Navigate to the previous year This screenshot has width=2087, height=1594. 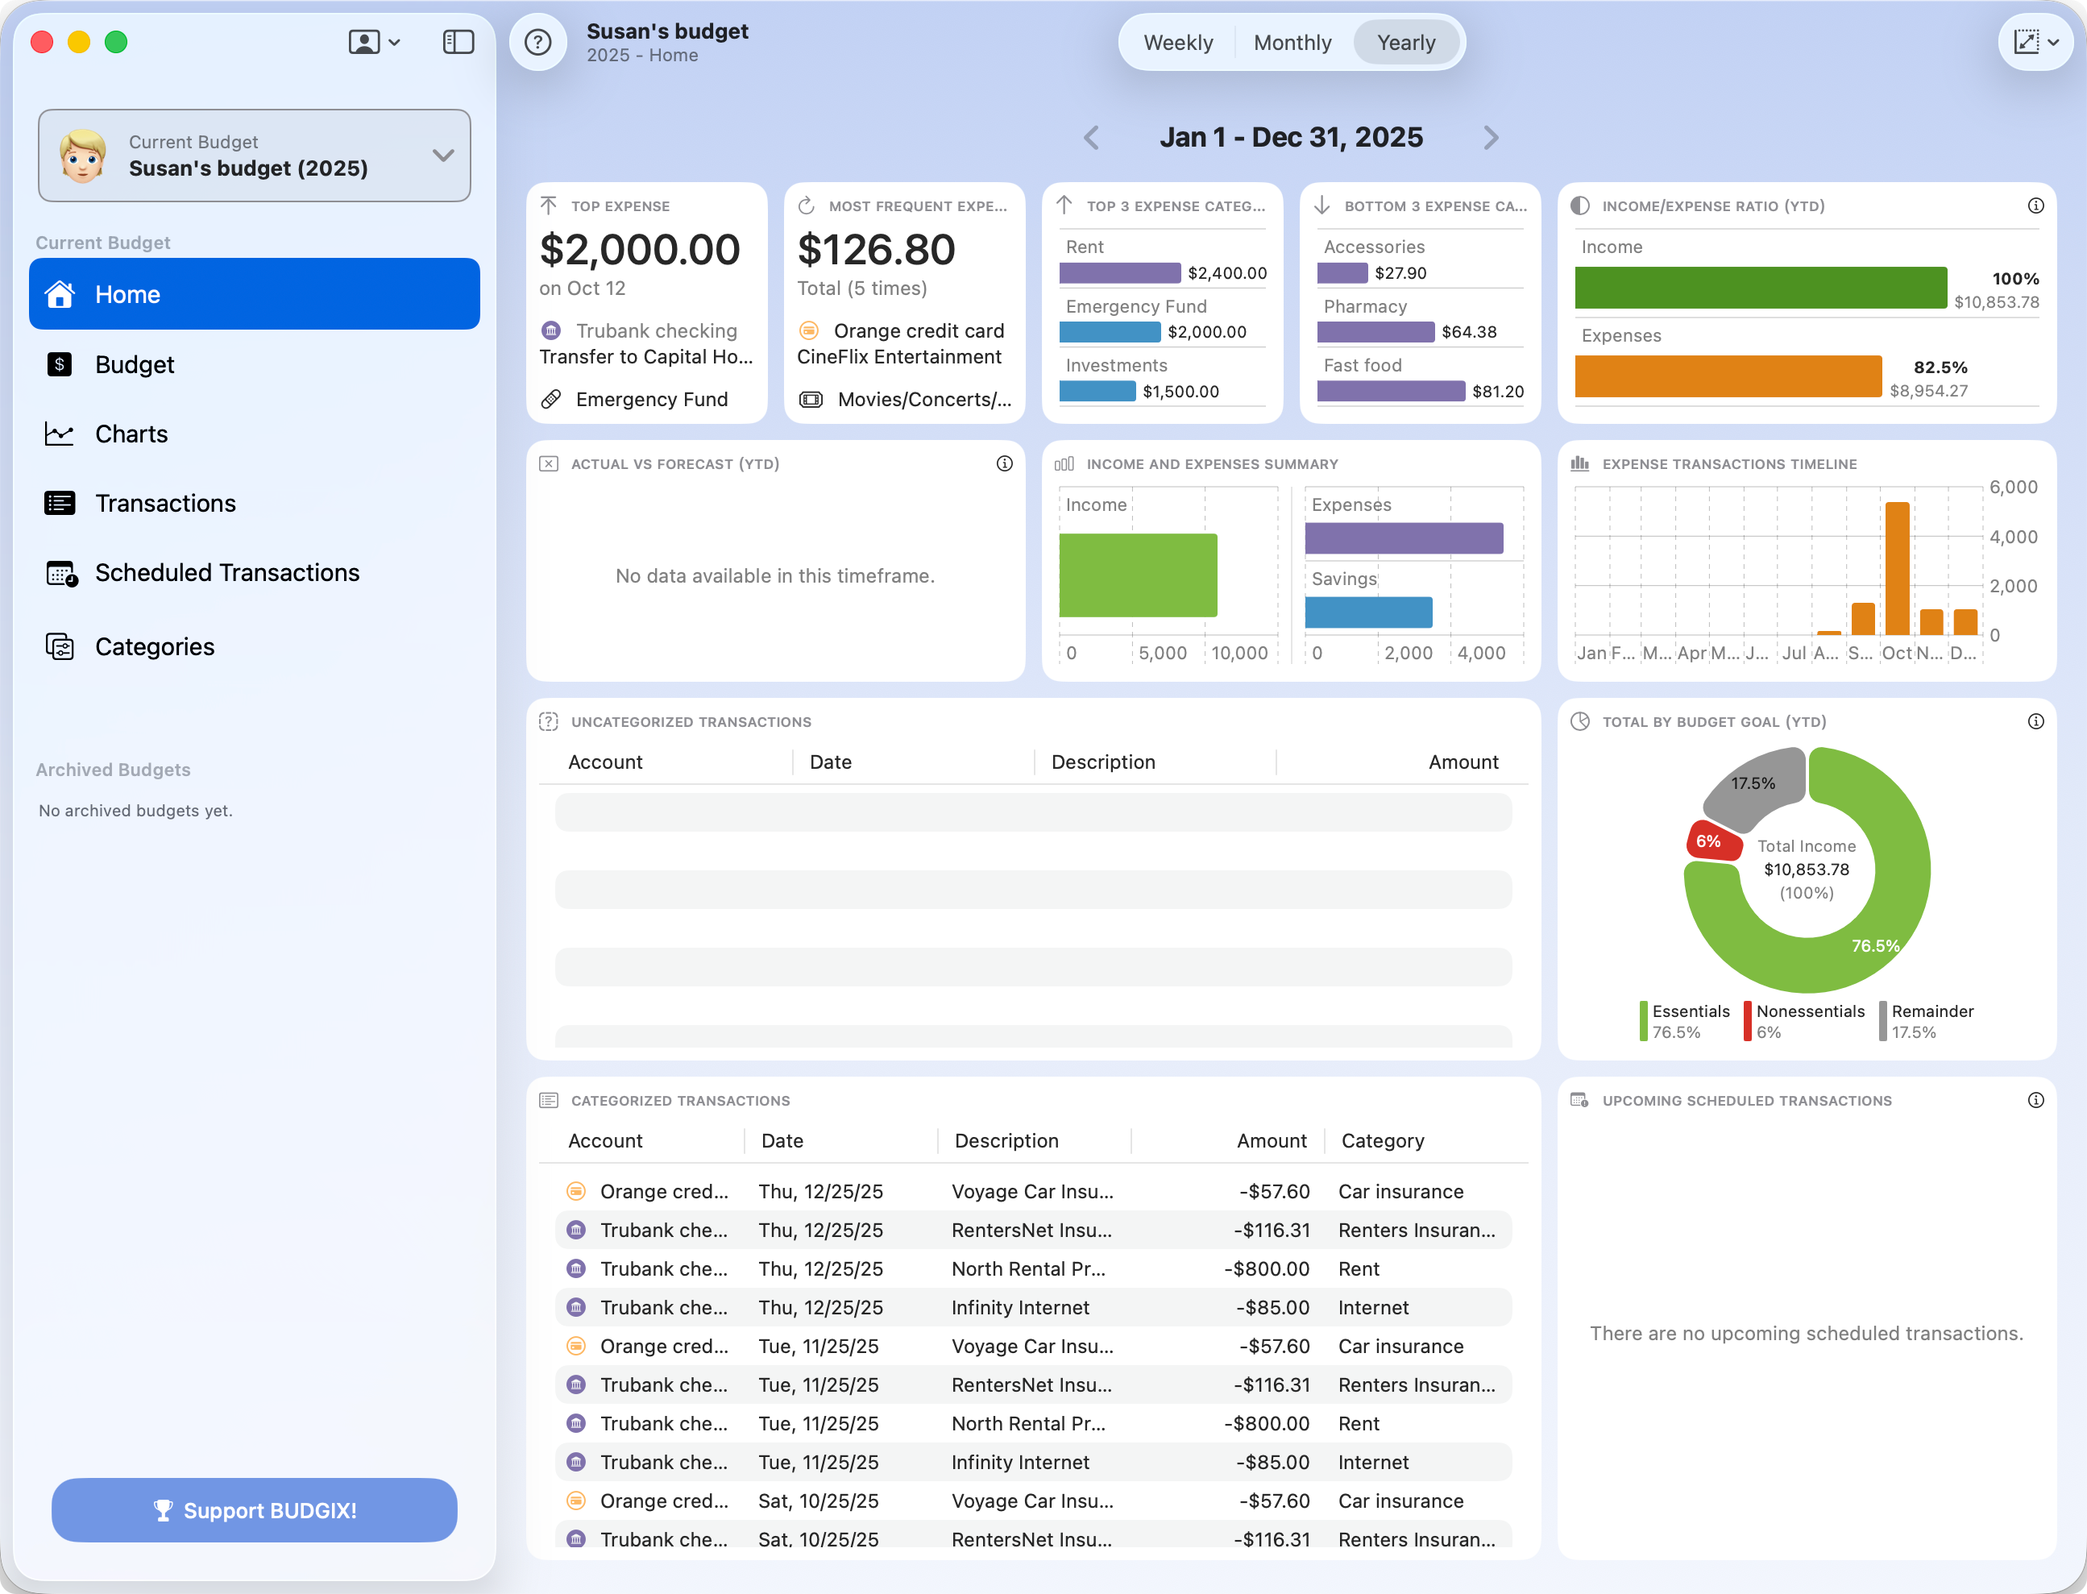tap(1091, 138)
